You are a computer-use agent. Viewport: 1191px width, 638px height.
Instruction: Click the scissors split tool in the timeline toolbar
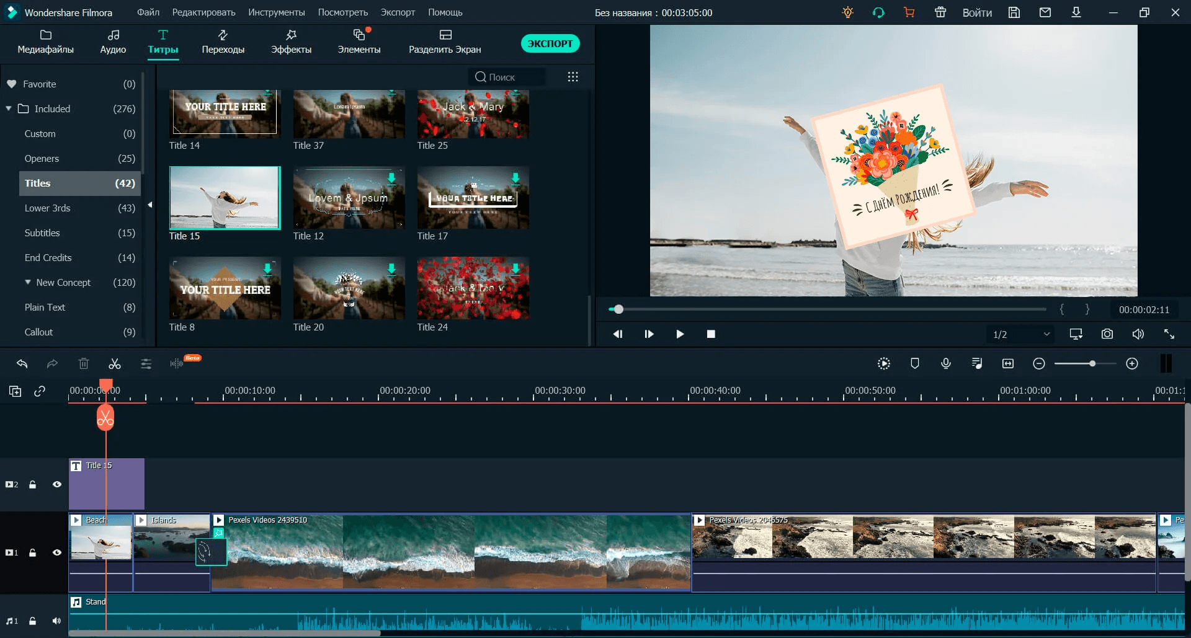[115, 364]
